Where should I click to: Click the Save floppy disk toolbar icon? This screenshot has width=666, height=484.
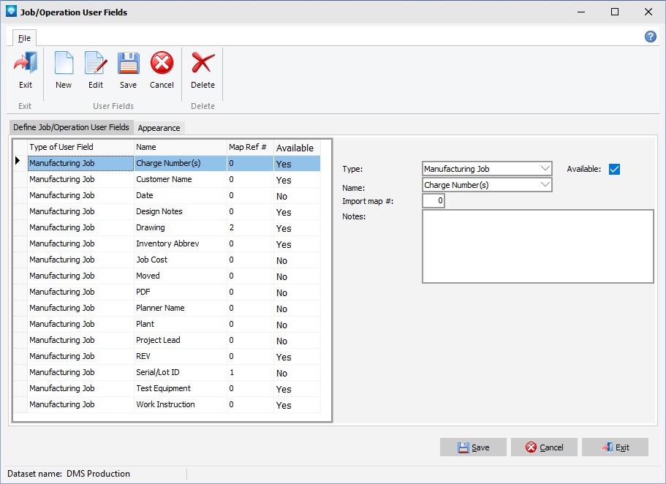(x=128, y=64)
